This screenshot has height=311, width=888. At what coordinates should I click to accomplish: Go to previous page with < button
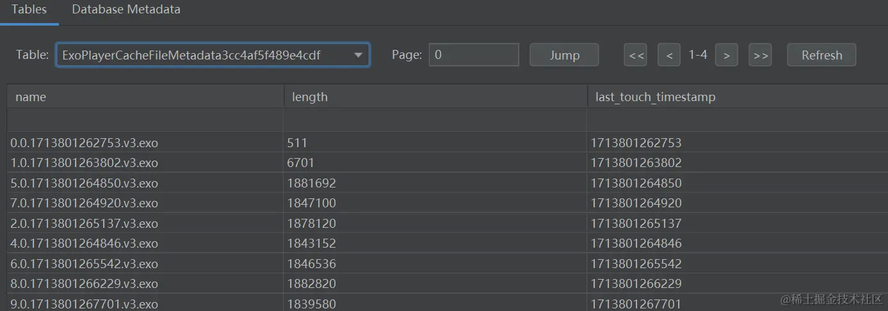669,55
